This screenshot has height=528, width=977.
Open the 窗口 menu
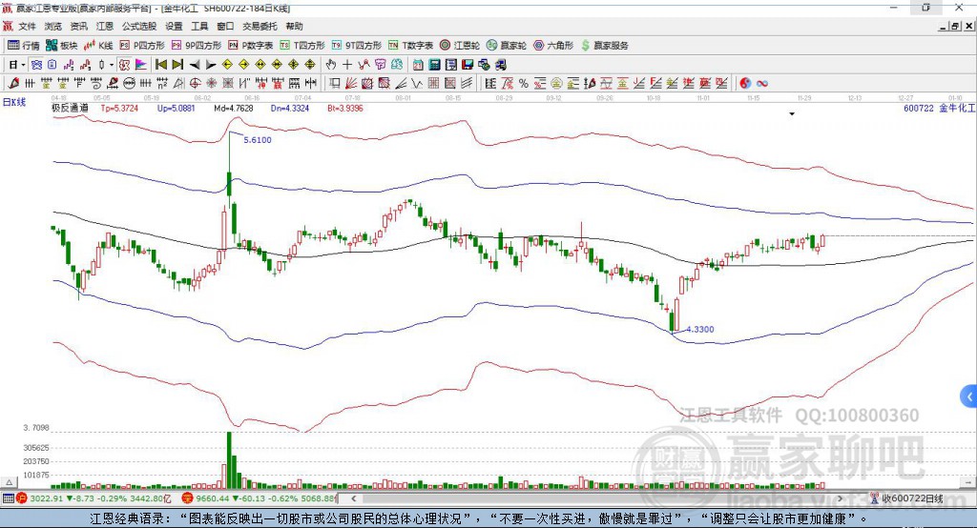pyautogui.click(x=225, y=26)
